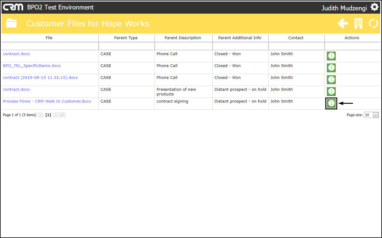The image size is (382, 238).
Task: Sort by Parent Description column header
Action: pos(183,38)
